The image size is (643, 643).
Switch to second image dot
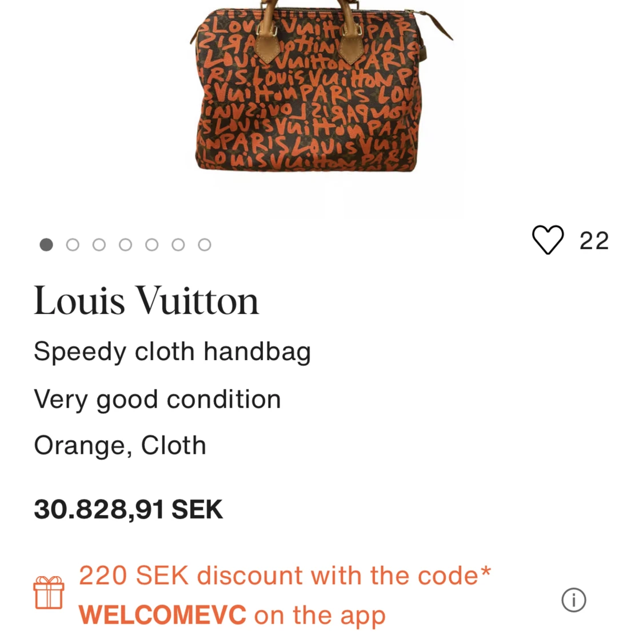click(73, 245)
